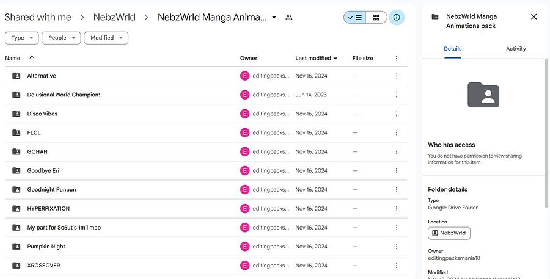Open column options three-dot menu in header
The image size is (550, 279).
point(397,58)
